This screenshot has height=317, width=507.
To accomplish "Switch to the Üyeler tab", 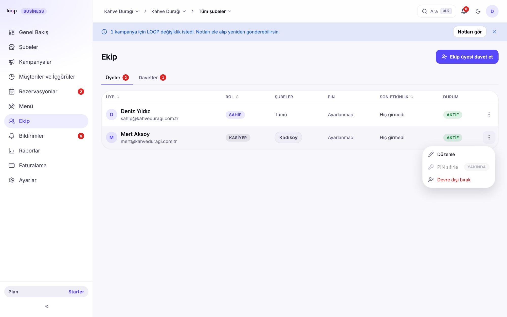I will (x=117, y=78).
